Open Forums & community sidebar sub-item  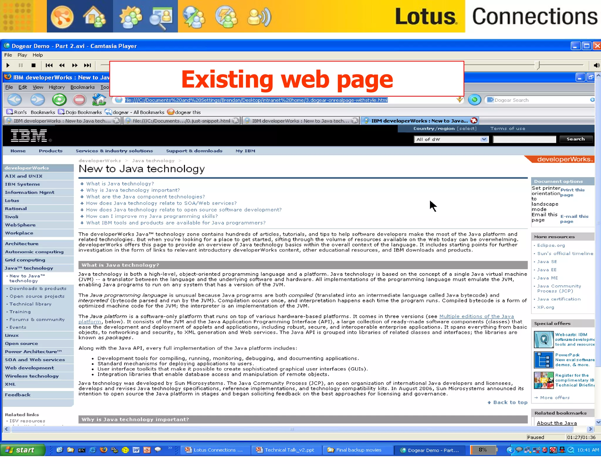pyautogui.click(x=37, y=319)
